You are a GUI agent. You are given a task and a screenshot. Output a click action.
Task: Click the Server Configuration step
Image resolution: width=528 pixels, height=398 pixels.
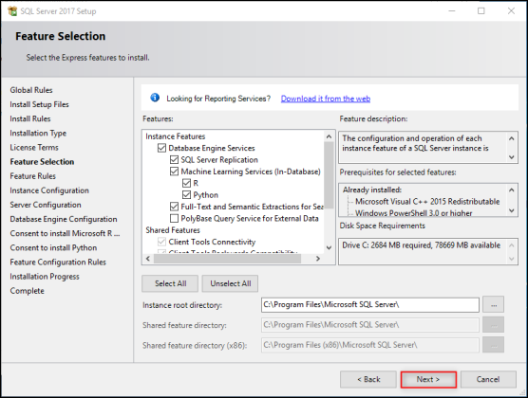[x=46, y=205]
